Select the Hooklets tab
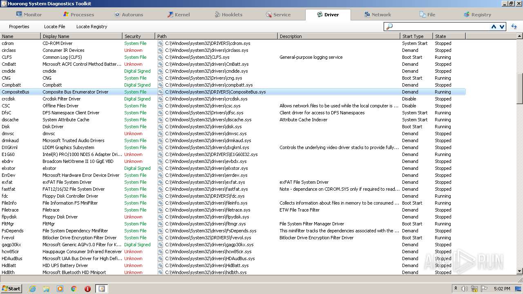This screenshot has height=294, width=523. 228,14
